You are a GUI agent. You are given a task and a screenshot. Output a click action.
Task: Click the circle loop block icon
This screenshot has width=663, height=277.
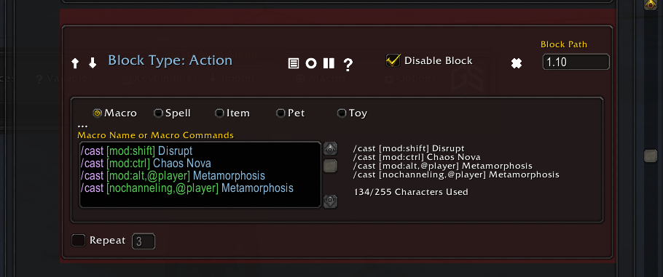(311, 63)
